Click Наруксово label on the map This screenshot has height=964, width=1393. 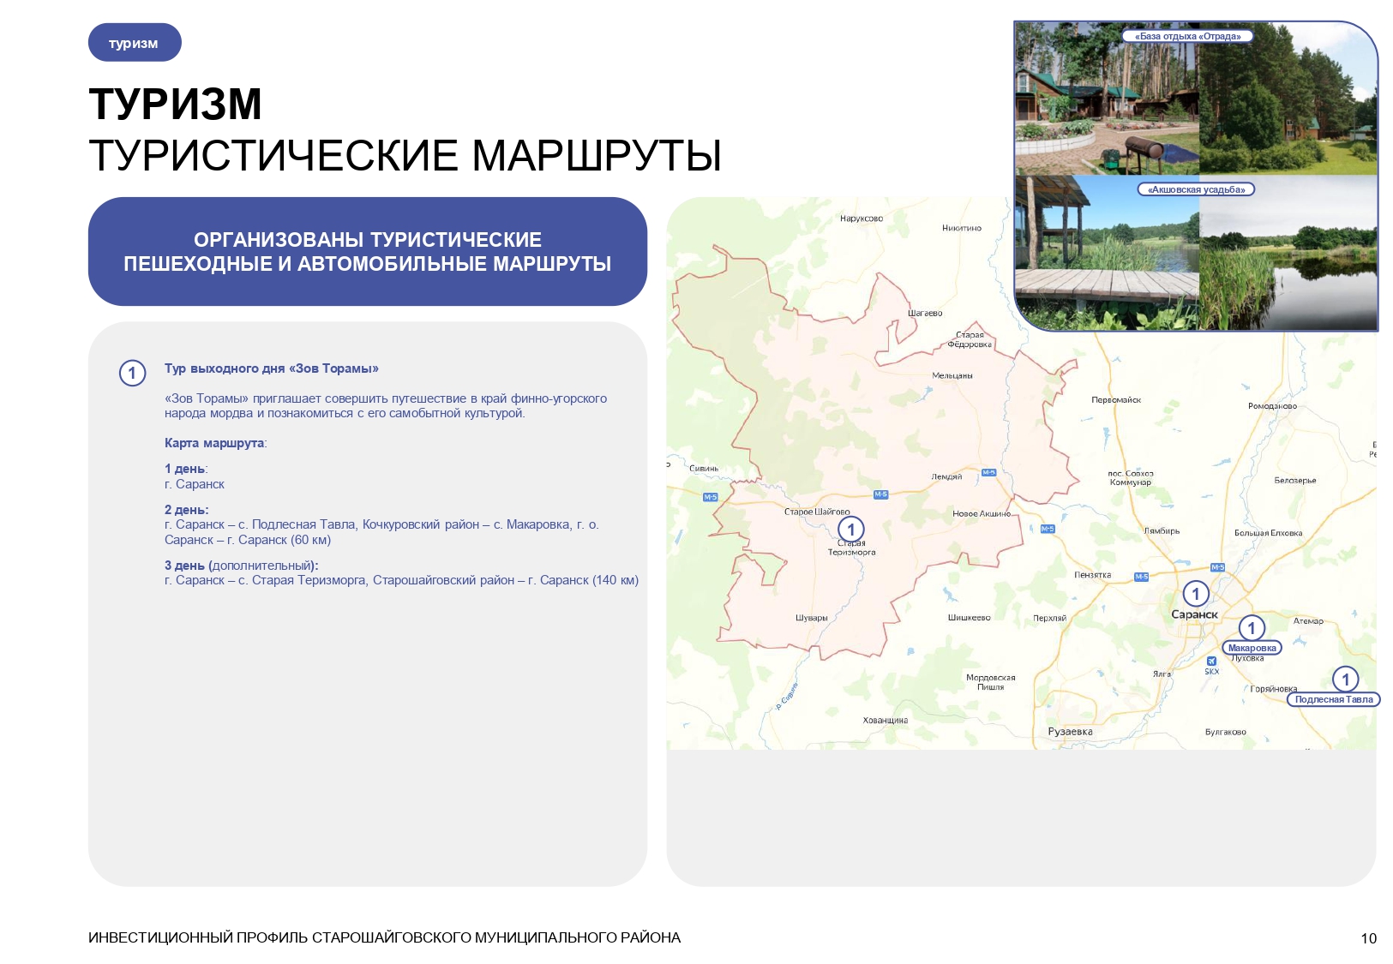pos(862,219)
